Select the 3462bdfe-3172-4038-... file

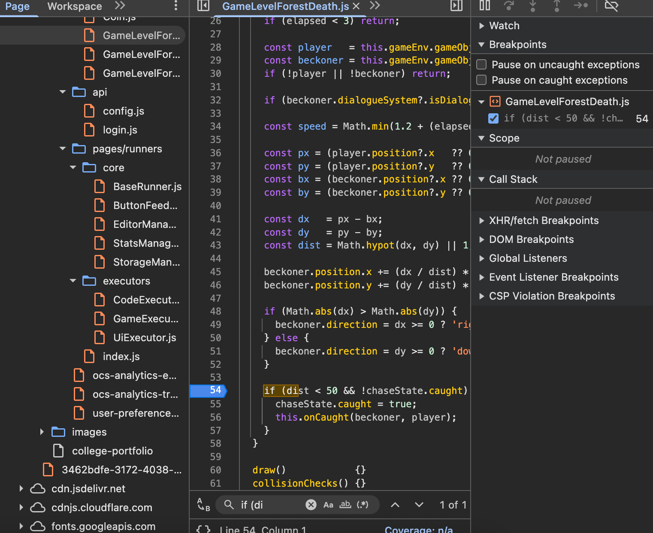(122, 469)
